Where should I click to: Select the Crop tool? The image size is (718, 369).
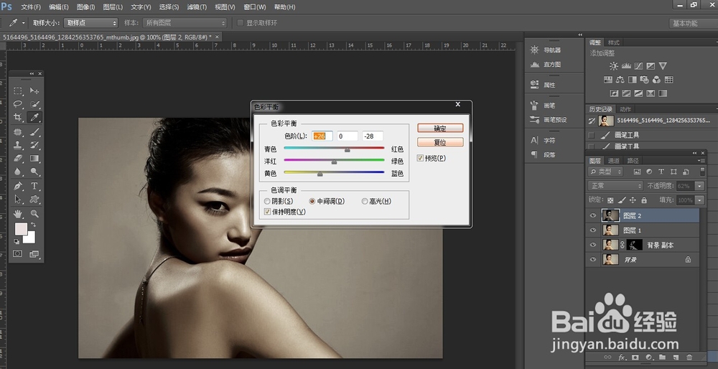tap(19, 118)
